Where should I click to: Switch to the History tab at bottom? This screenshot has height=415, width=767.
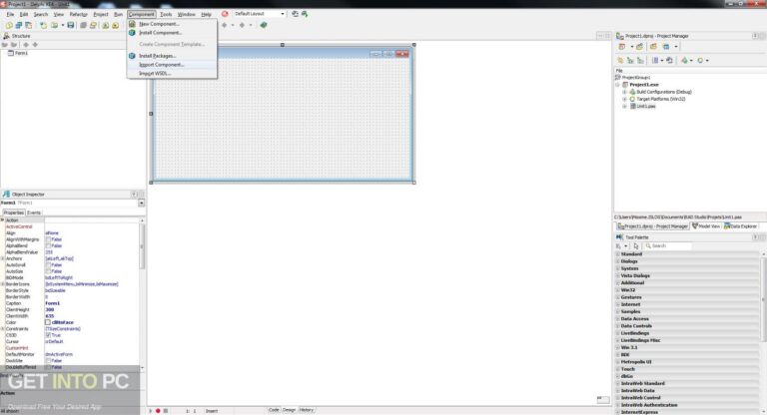(x=307, y=410)
